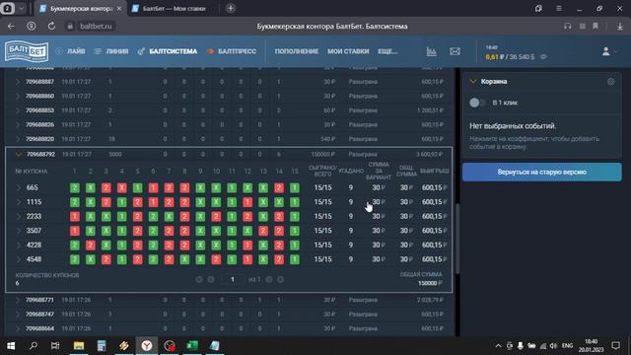This screenshot has width=631, height=355.
Task: Open Excel from taskbar
Action: coord(192,346)
